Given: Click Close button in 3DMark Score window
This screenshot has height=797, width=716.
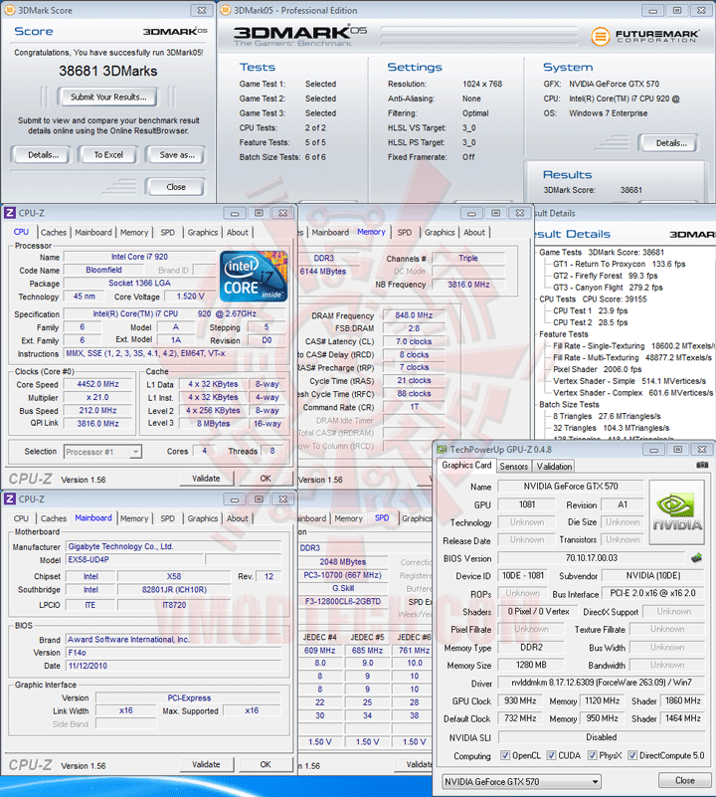Looking at the screenshot, I should [x=176, y=187].
